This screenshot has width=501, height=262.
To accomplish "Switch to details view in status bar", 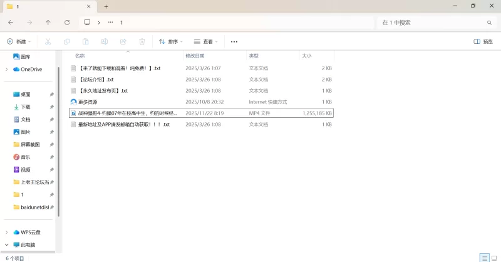I will click(x=483, y=258).
